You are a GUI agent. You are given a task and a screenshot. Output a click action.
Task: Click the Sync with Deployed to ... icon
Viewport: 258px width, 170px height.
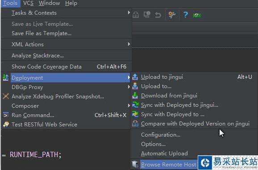coord(135,114)
